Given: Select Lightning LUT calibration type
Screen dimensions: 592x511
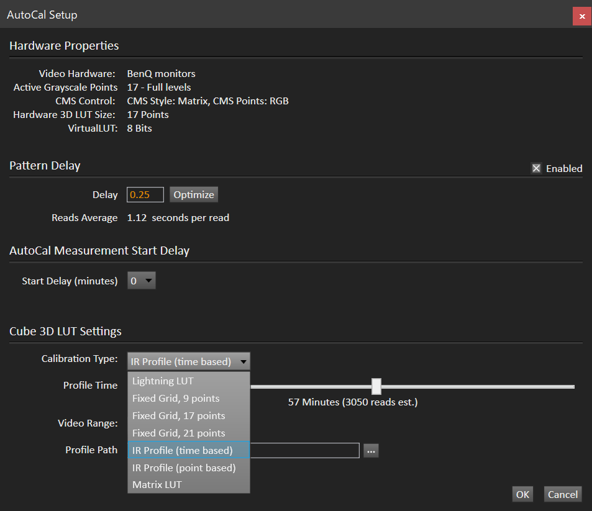Looking at the screenshot, I should click(x=189, y=381).
